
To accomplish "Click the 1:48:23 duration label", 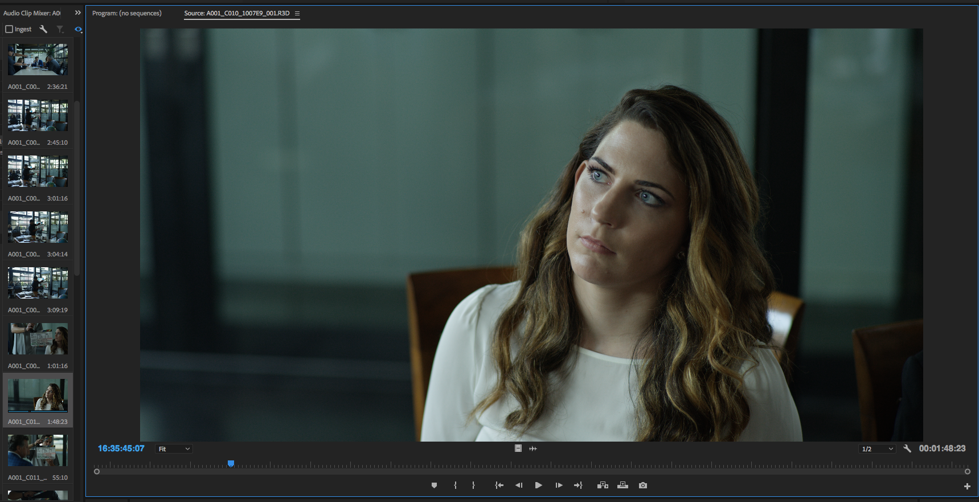I will click(x=57, y=422).
